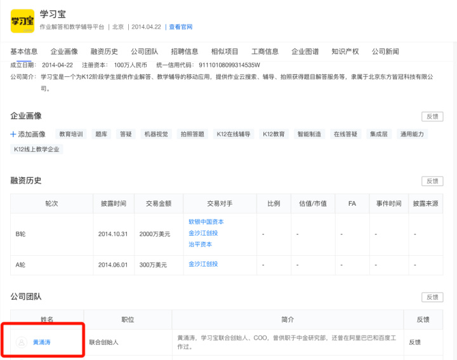Select the K12线上教学企业 tag
The height and width of the screenshot is (360, 457).
coord(36,149)
